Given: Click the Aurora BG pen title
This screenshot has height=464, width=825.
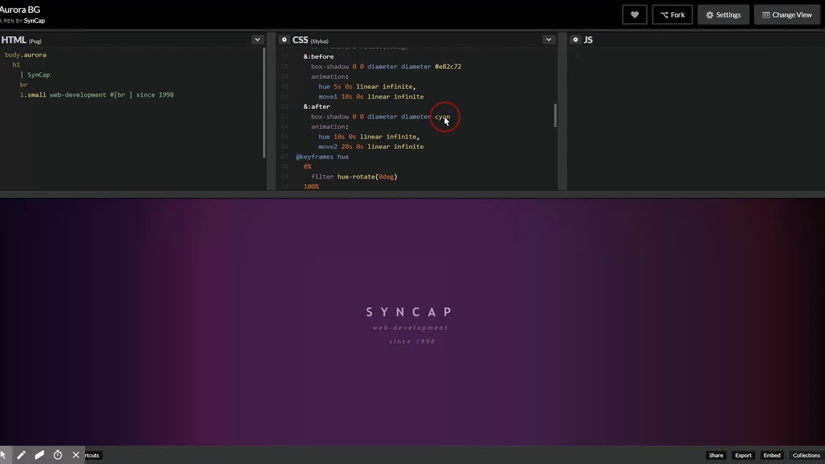Looking at the screenshot, I should pyautogui.click(x=20, y=10).
